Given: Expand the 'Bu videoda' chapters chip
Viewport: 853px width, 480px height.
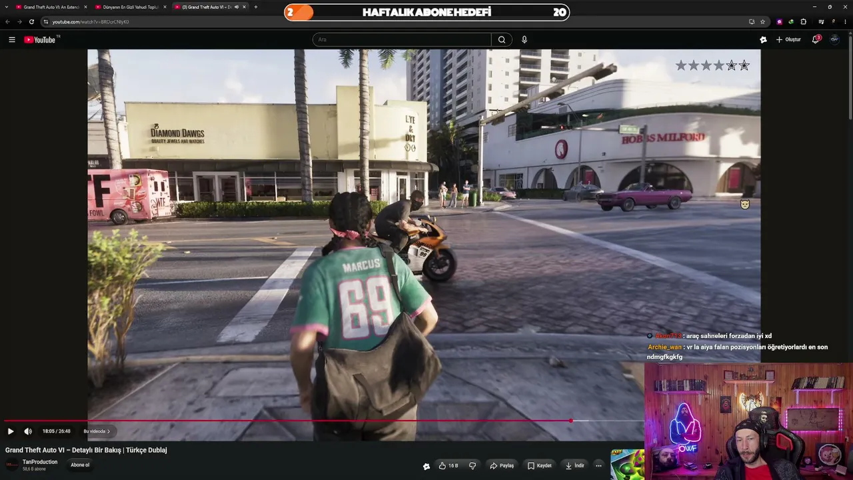Looking at the screenshot, I should [x=97, y=431].
